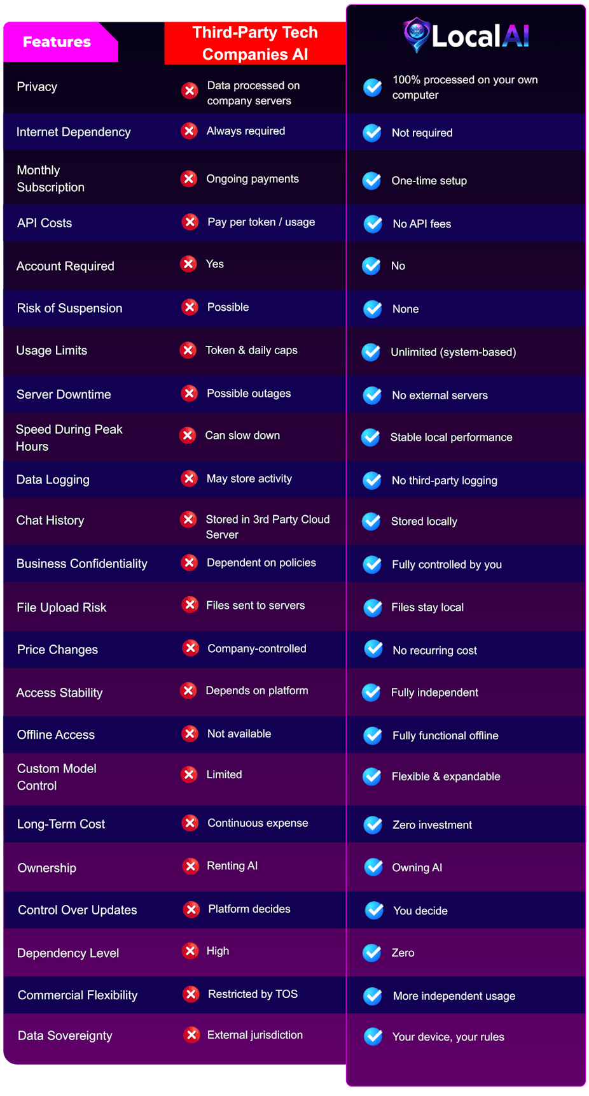Click the pink Features header tab
The width and height of the screenshot is (589, 1096).
pos(59,42)
